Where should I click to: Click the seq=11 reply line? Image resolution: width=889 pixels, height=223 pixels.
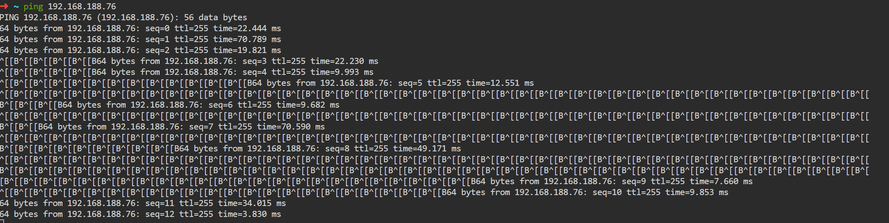pos(143,203)
